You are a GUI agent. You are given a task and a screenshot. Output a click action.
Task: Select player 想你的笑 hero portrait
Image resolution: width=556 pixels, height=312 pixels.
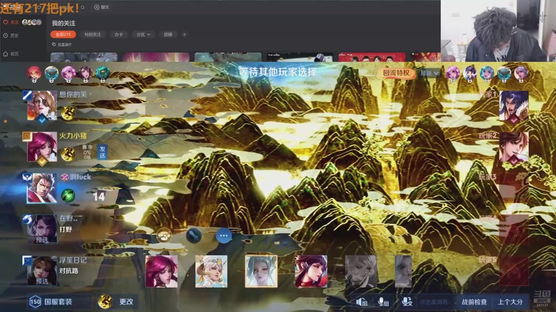tap(42, 105)
